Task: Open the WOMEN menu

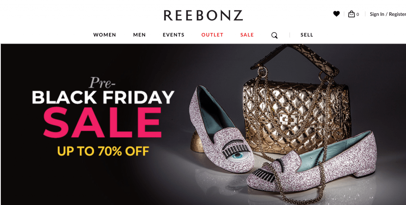Action: coord(105,34)
